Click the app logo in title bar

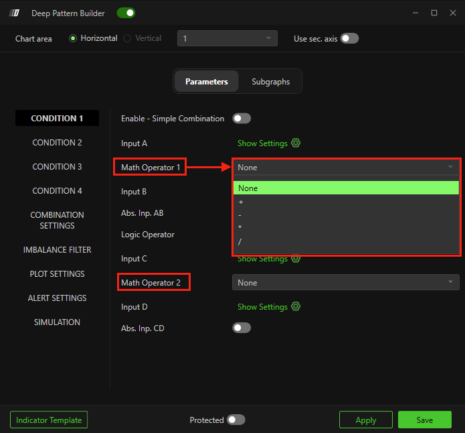16,13
